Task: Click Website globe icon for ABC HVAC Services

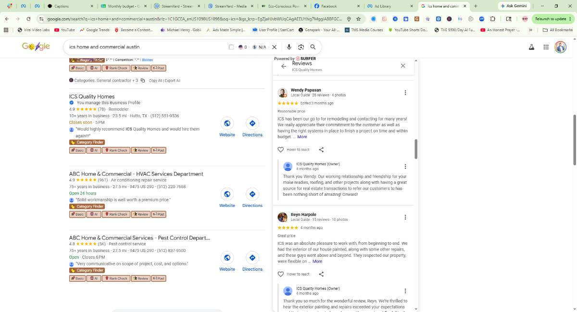Action: pyautogui.click(x=227, y=194)
